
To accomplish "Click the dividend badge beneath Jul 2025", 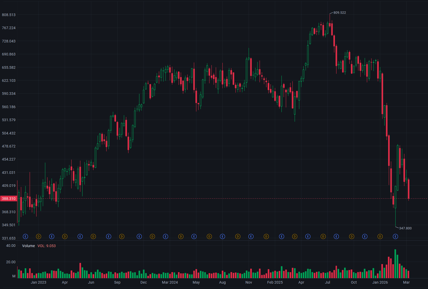I will coord(323,237).
